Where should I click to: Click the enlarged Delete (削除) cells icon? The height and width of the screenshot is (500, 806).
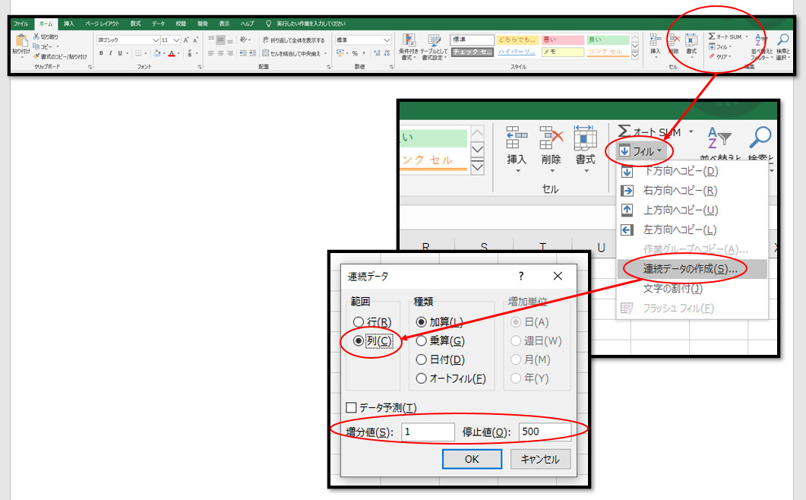[551, 138]
